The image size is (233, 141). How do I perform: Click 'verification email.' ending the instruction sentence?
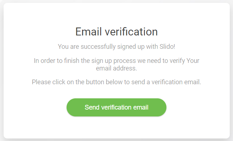point(176,82)
